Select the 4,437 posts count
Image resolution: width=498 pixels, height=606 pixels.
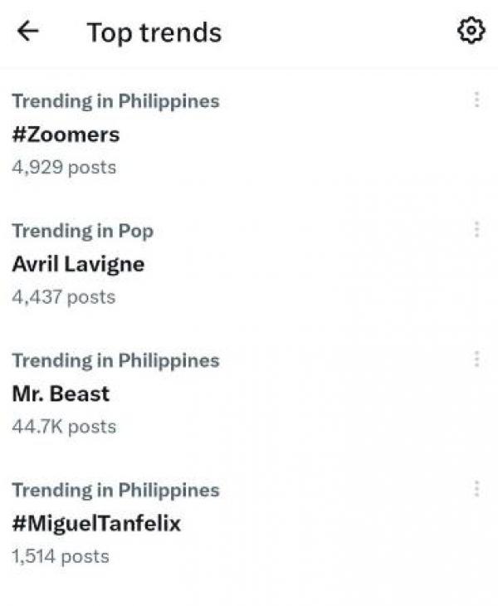[x=64, y=296]
